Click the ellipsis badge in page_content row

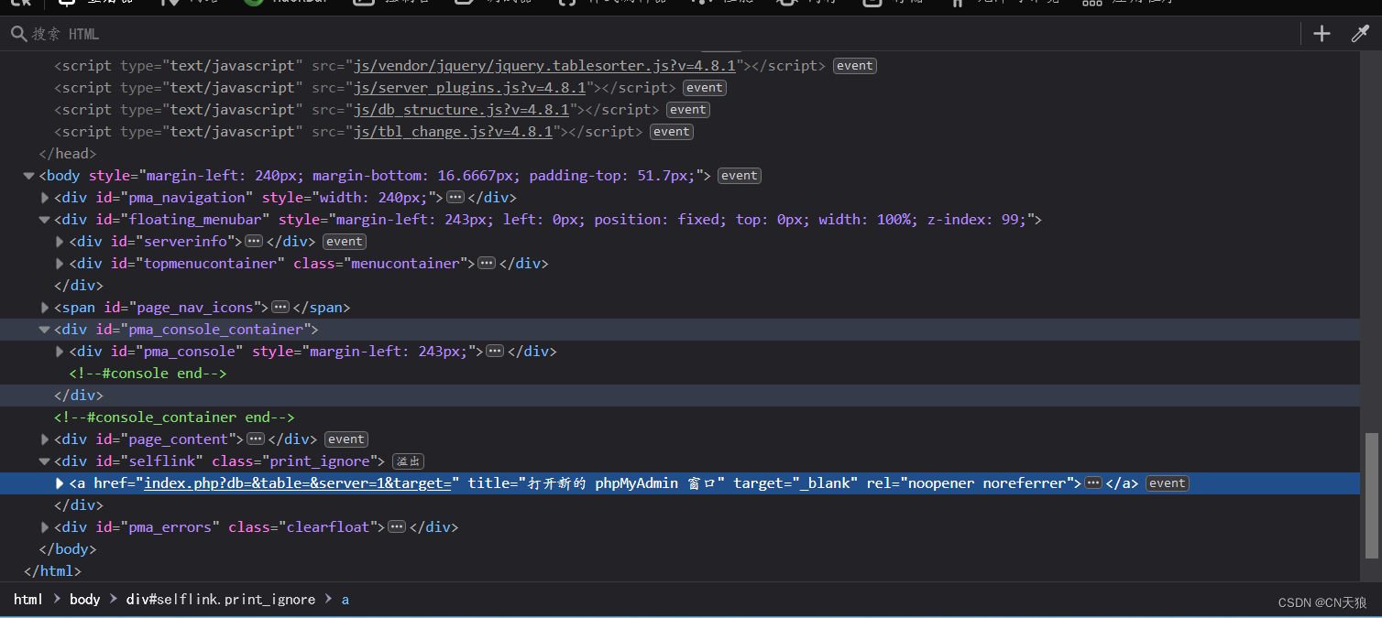click(x=256, y=439)
